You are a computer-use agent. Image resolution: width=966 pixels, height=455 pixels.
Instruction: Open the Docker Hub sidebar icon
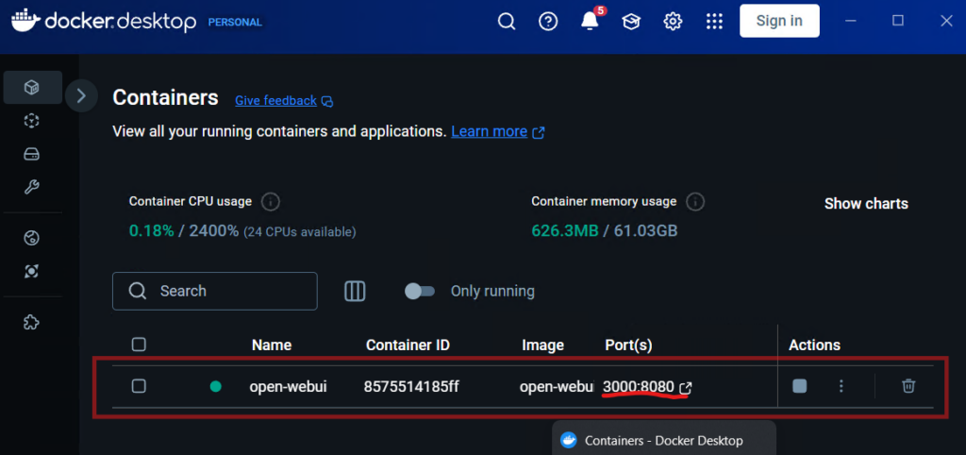click(32, 238)
